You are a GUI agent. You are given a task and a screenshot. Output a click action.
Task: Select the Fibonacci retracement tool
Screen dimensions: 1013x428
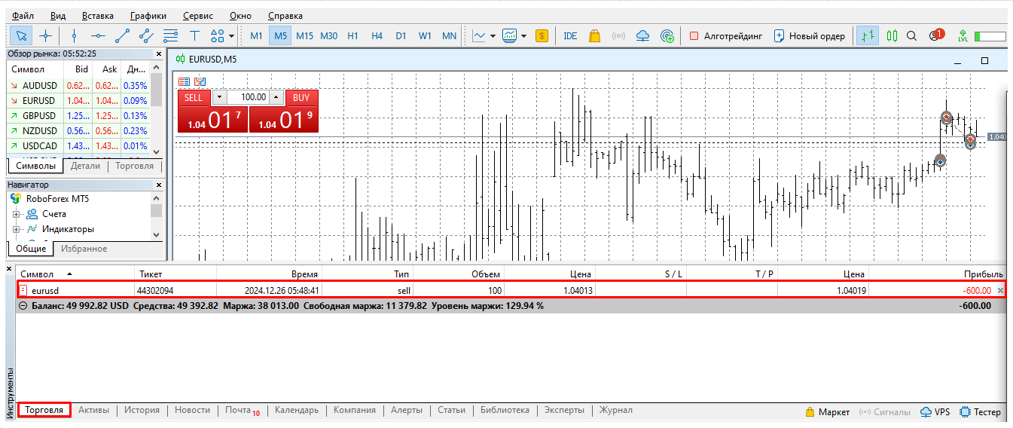170,35
